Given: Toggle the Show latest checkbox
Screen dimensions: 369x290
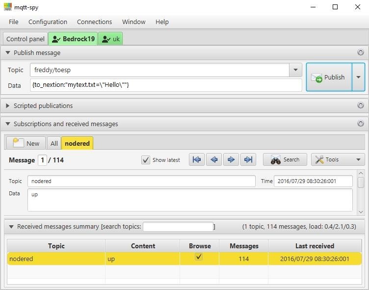Looking at the screenshot, I should [146, 160].
